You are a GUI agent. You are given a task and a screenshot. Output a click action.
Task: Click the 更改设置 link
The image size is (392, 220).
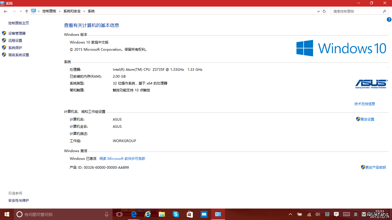point(367,119)
